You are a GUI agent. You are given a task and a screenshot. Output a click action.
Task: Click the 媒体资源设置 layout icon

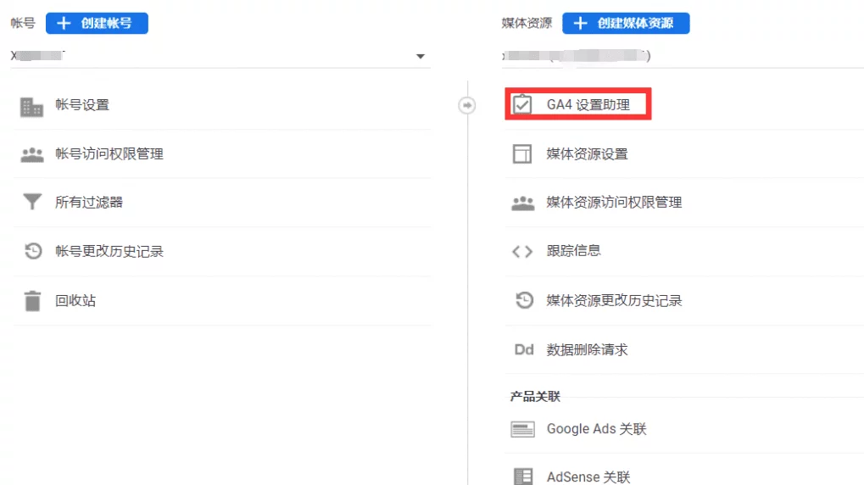pyautogui.click(x=521, y=153)
